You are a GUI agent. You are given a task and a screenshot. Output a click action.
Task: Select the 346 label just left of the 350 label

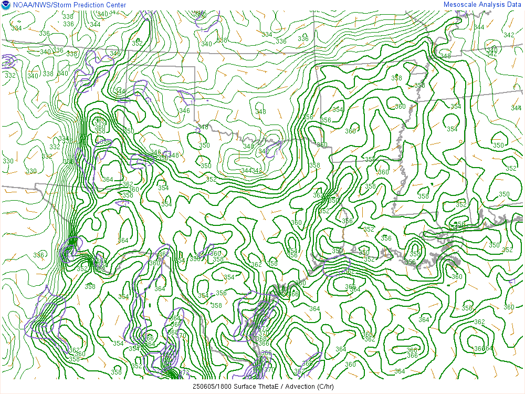[155, 152]
